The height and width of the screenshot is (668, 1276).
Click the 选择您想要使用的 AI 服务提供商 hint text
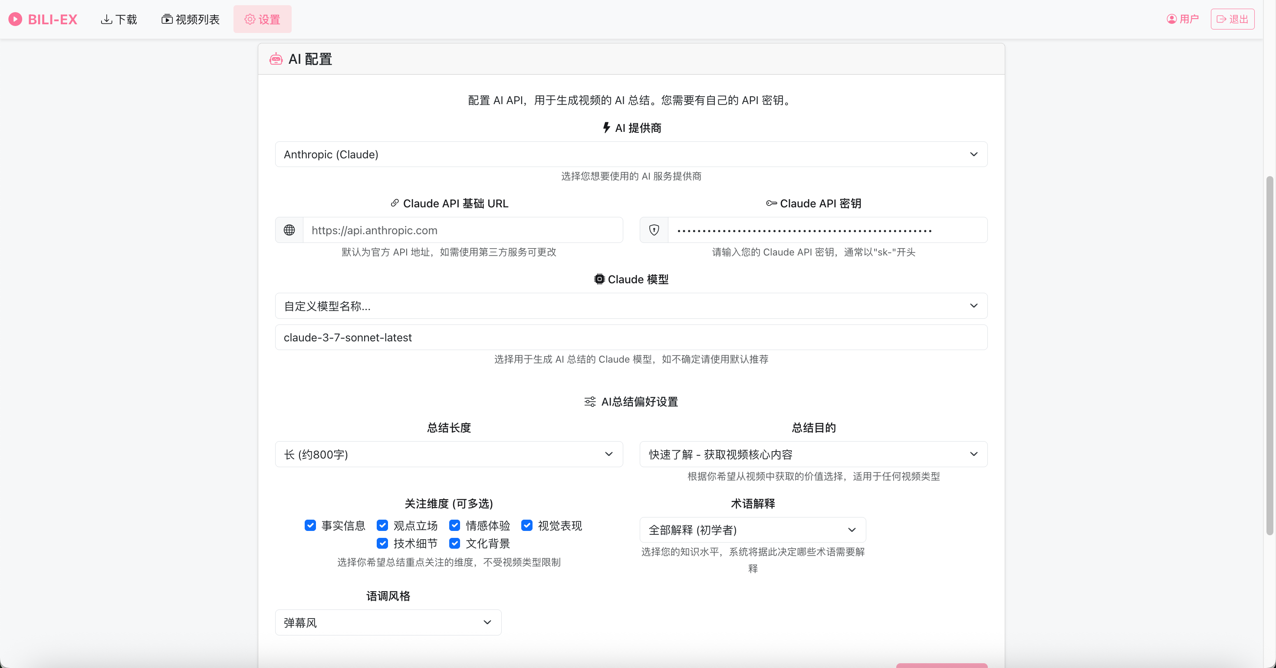(631, 176)
